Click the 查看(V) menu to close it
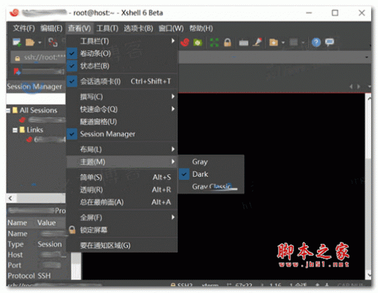This screenshot has height=293, width=378. 79,28
